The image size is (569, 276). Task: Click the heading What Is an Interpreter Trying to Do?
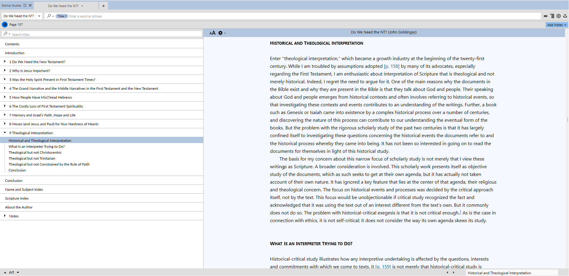pos(311,244)
